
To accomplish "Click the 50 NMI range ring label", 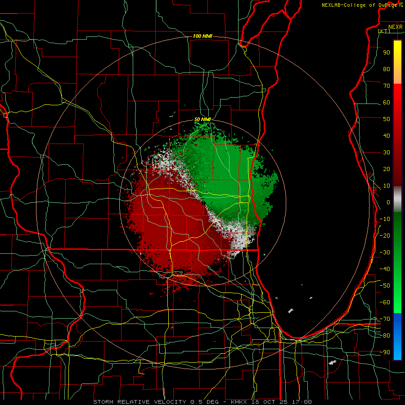I will [202, 119].
